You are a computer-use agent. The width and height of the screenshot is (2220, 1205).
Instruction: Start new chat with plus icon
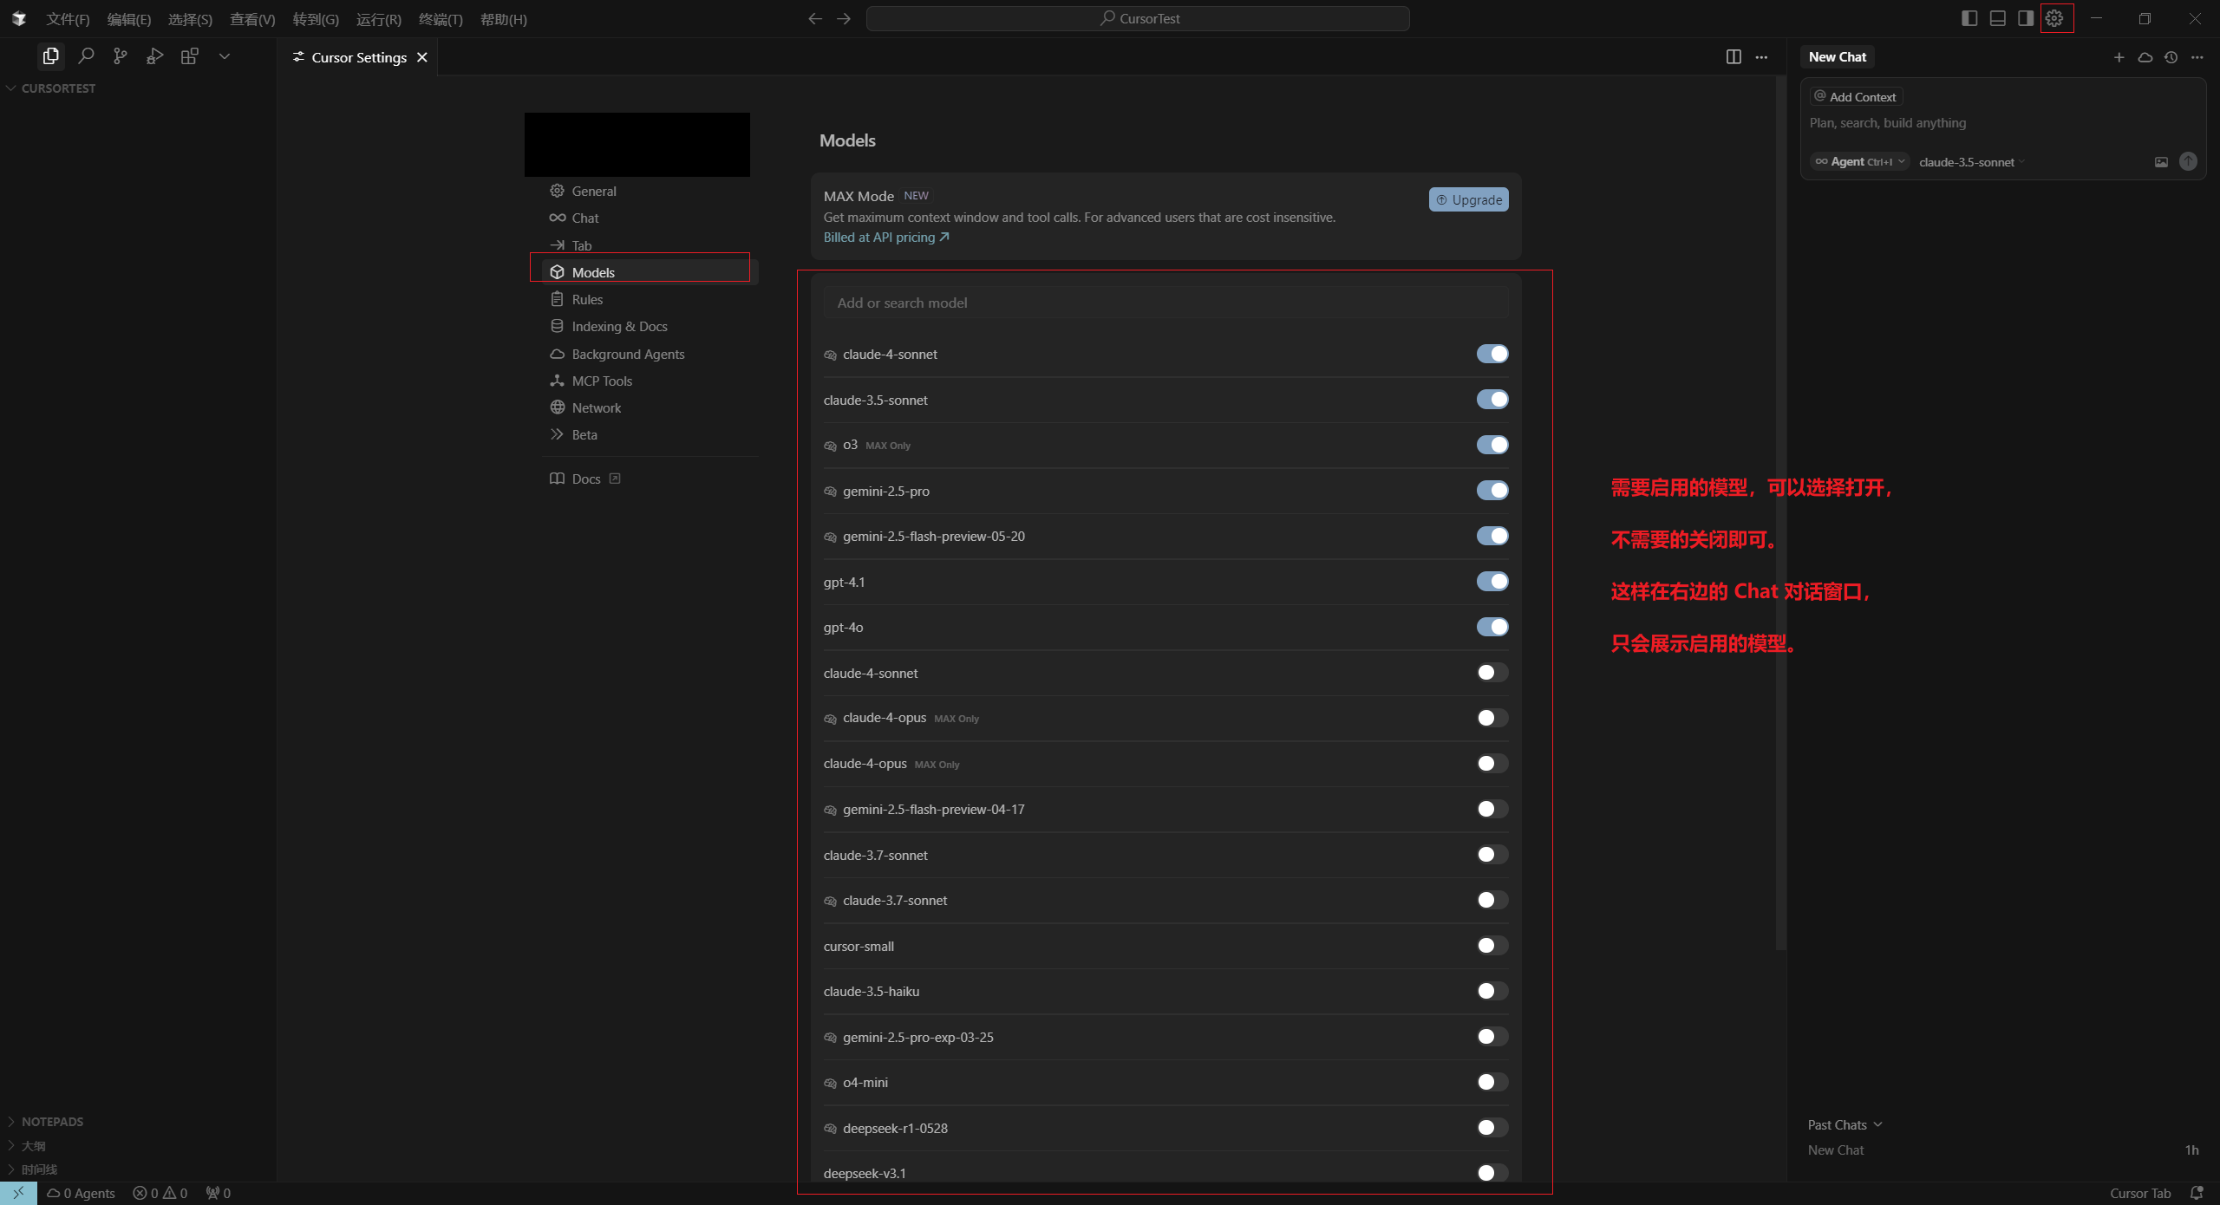[x=2119, y=57]
